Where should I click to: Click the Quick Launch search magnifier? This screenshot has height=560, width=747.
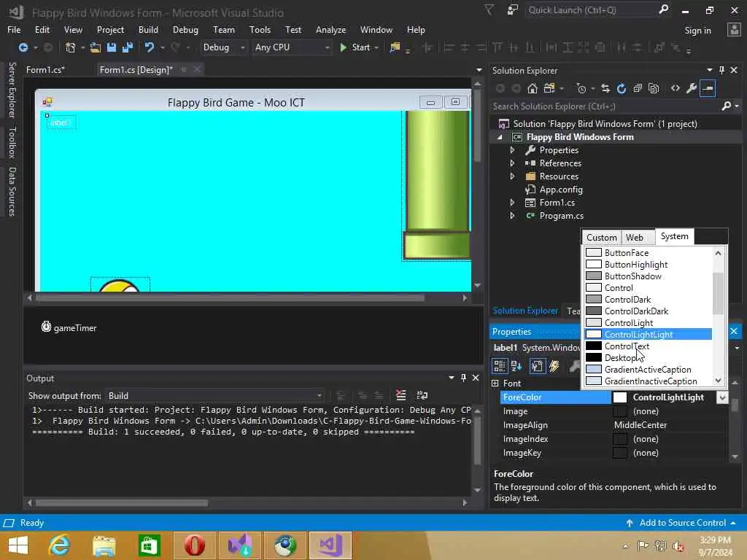coord(663,9)
